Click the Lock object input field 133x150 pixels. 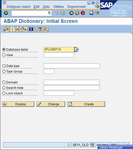click(x=59, y=93)
